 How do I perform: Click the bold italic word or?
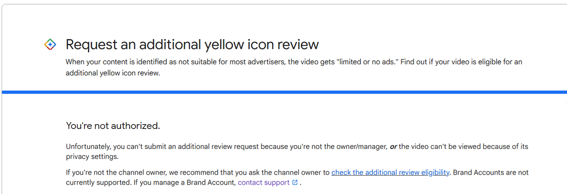393,146
